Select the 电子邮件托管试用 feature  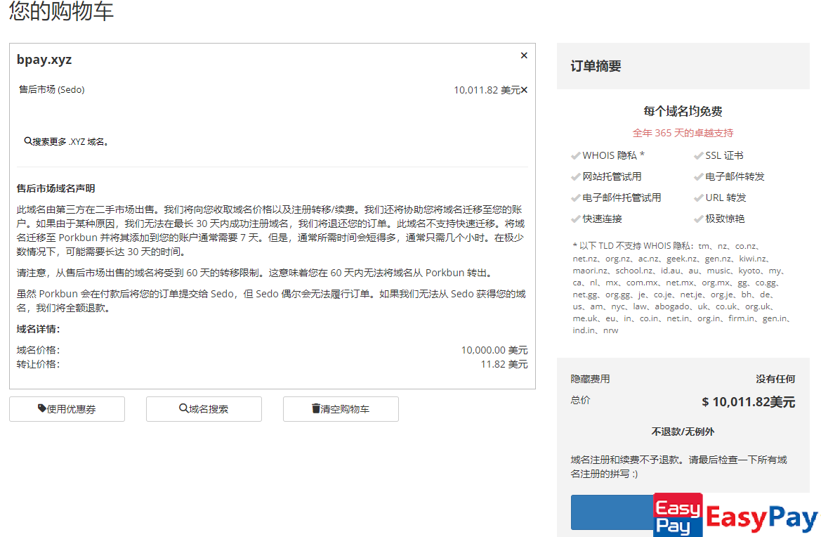click(622, 198)
